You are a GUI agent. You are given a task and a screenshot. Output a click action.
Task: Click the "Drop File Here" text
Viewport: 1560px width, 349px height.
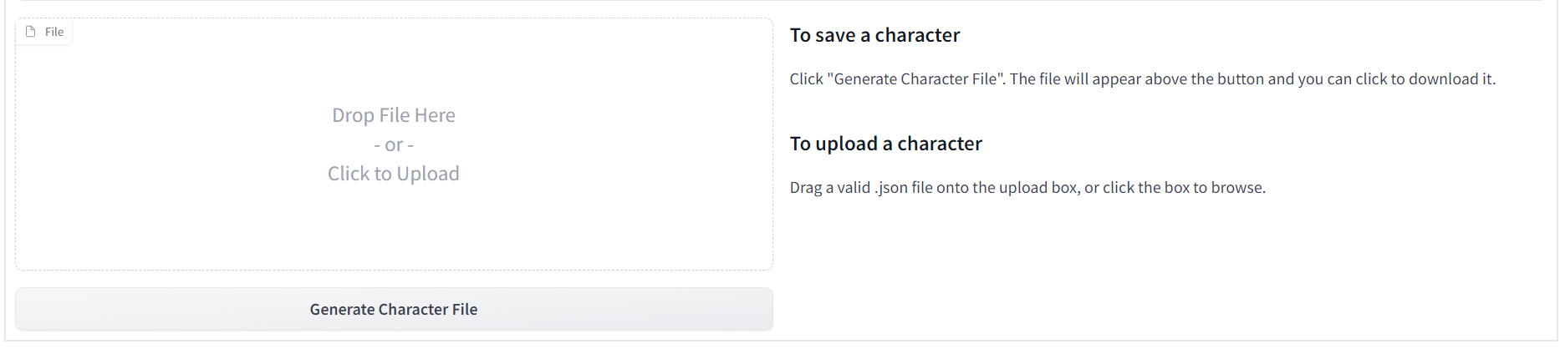(394, 115)
